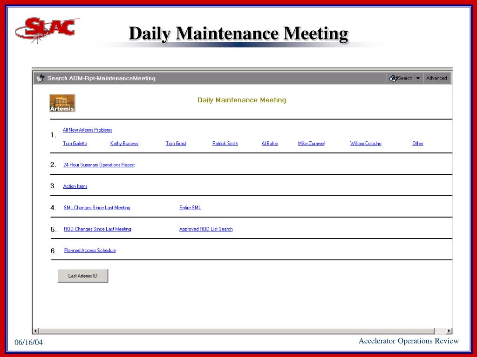Viewport: 477px width, 357px height.
Task: Click the SLAC logo
Action: (47, 30)
